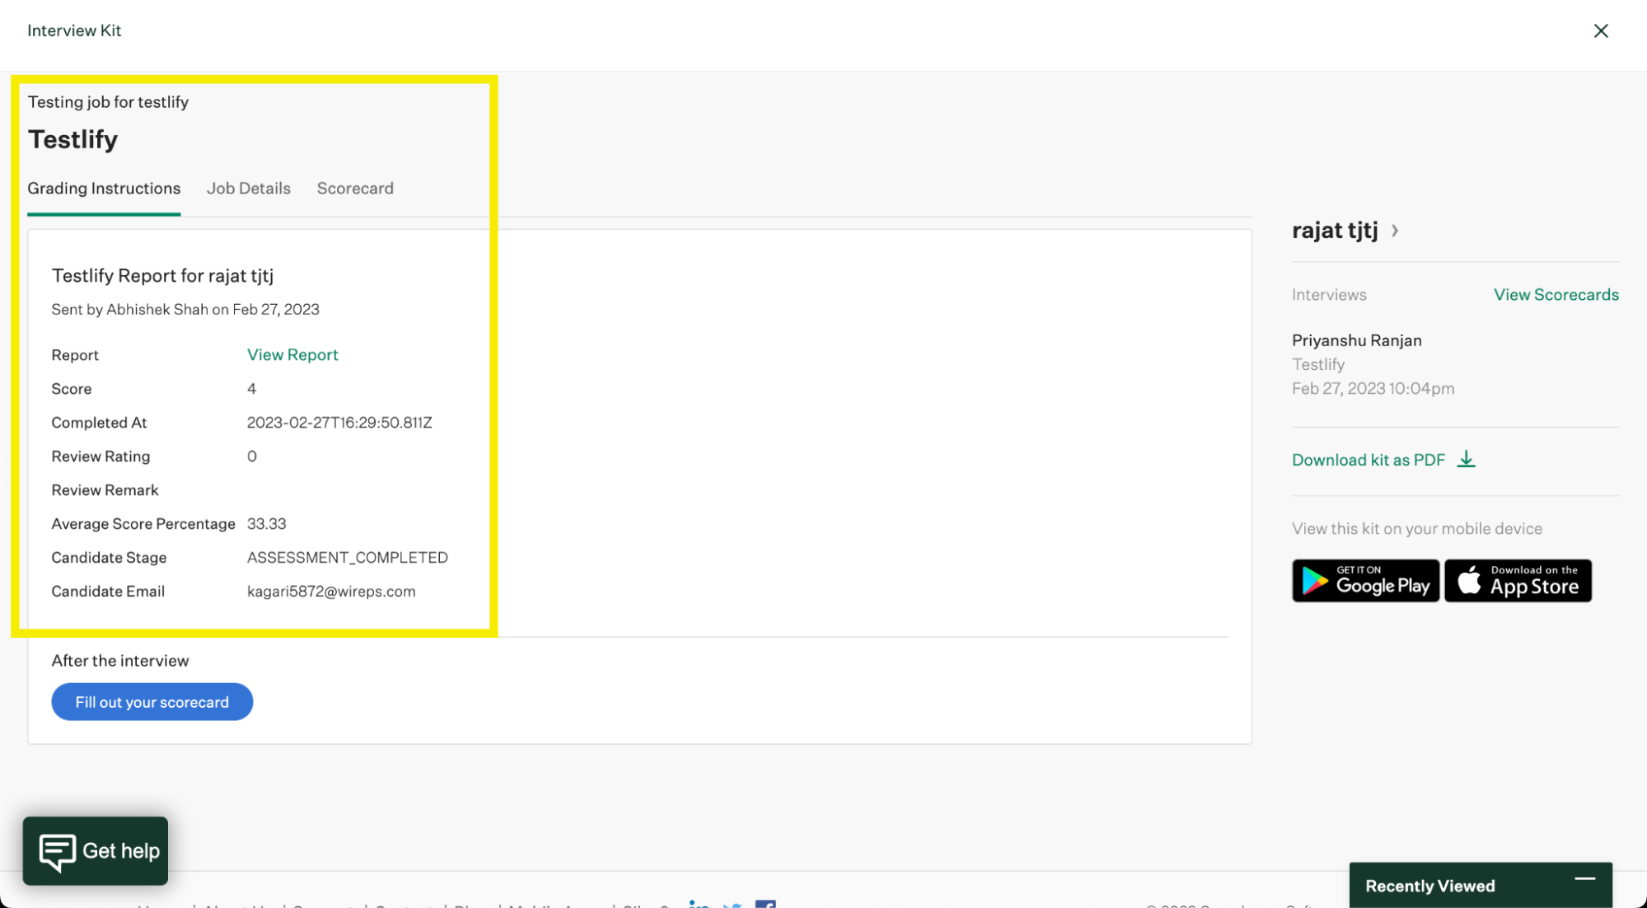Image resolution: width=1647 pixels, height=908 pixels.
Task: Click the Facebook icon in the footer
Action: click(x=765, y=904)
